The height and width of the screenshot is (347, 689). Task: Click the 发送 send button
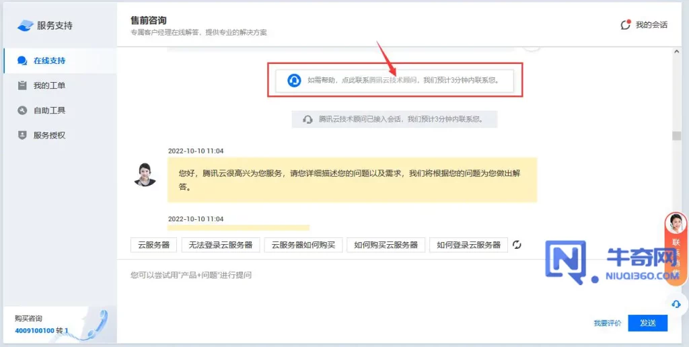coord(648,323)
